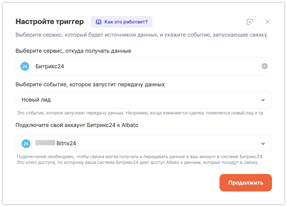Image resolution: width=287 pixels, height=207 pixels.
Task: Click the "Подключите свой аккаунт Битрикс24" label
Action: 77,125
